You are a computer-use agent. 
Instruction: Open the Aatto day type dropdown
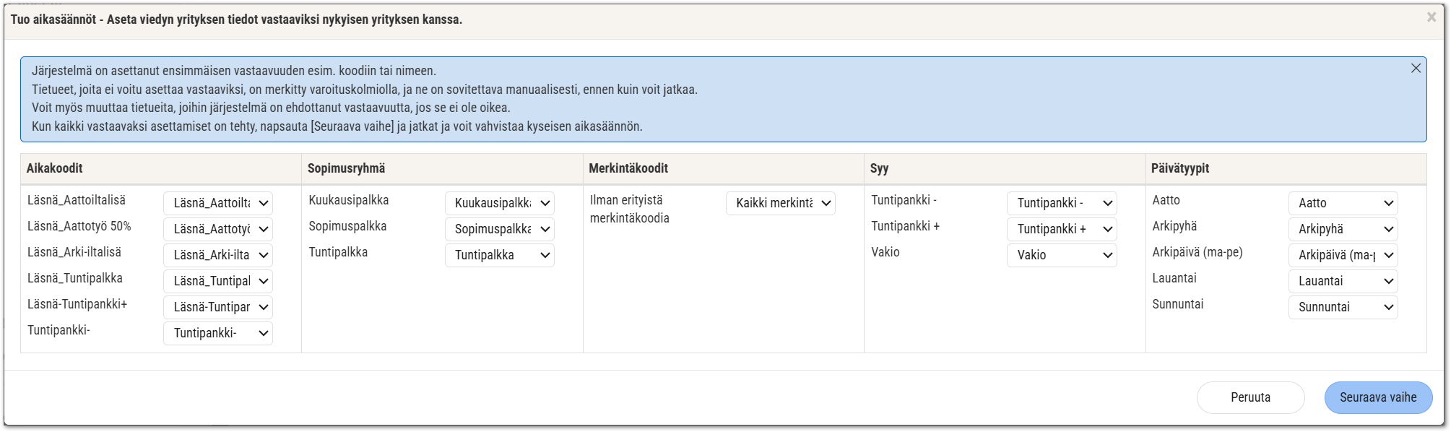pos(1343,203)
